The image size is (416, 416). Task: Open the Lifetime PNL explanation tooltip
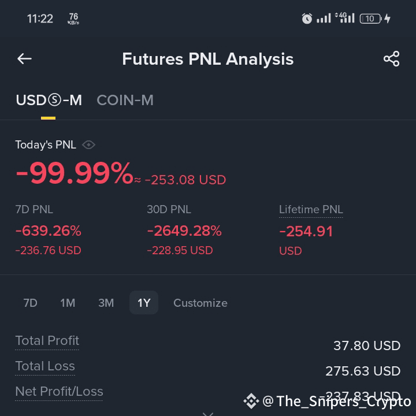pyautogui.click(x=311, y=210)
